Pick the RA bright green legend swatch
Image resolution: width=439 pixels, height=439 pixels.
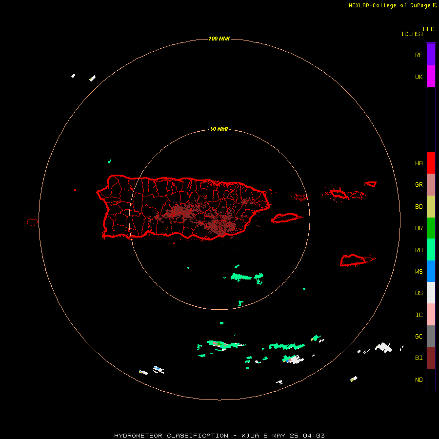pos(431,250)
